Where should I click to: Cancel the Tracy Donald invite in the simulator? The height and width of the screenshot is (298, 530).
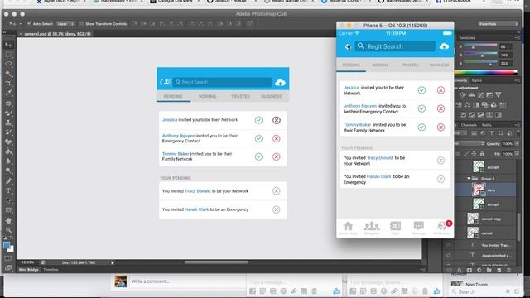click(x=441, y=161)
